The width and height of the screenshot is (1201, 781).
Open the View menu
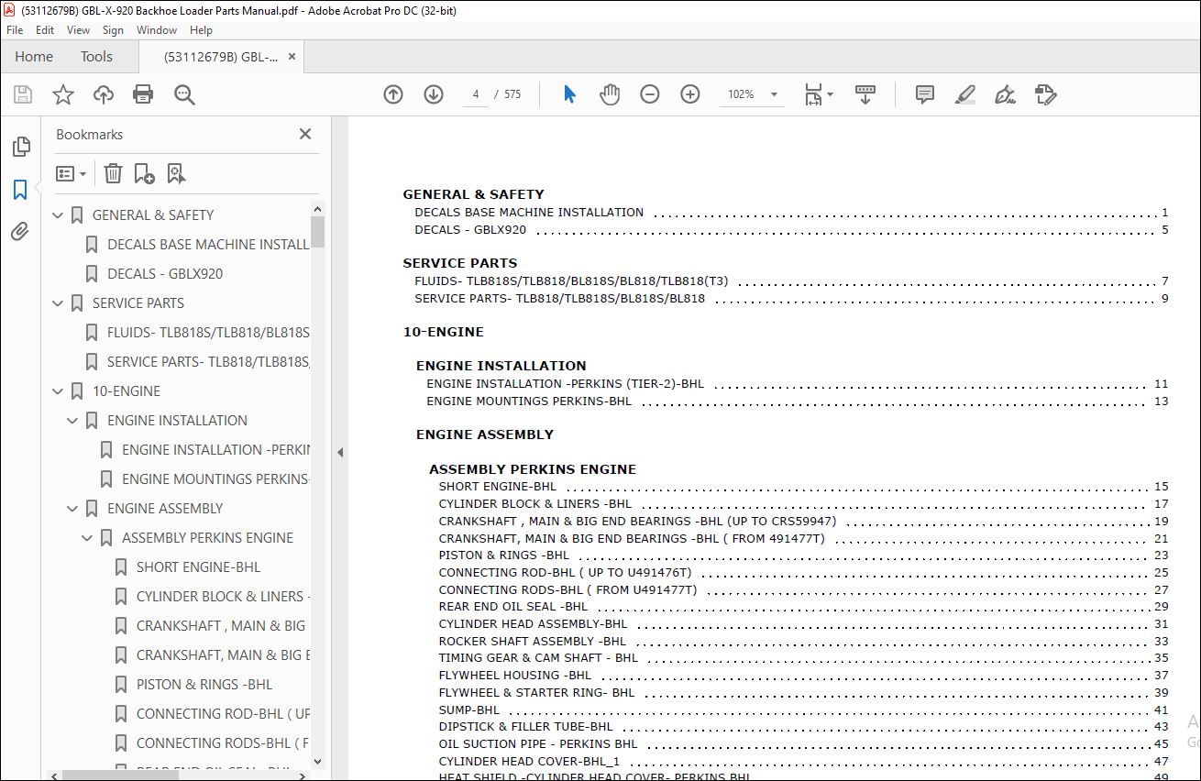pyautogui.click(x=78, y=30)
